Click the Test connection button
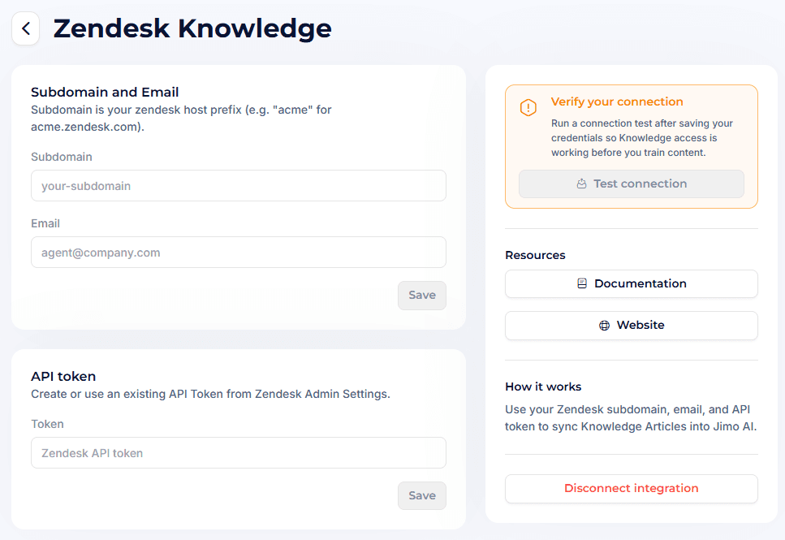 click(x=632, y=184)
